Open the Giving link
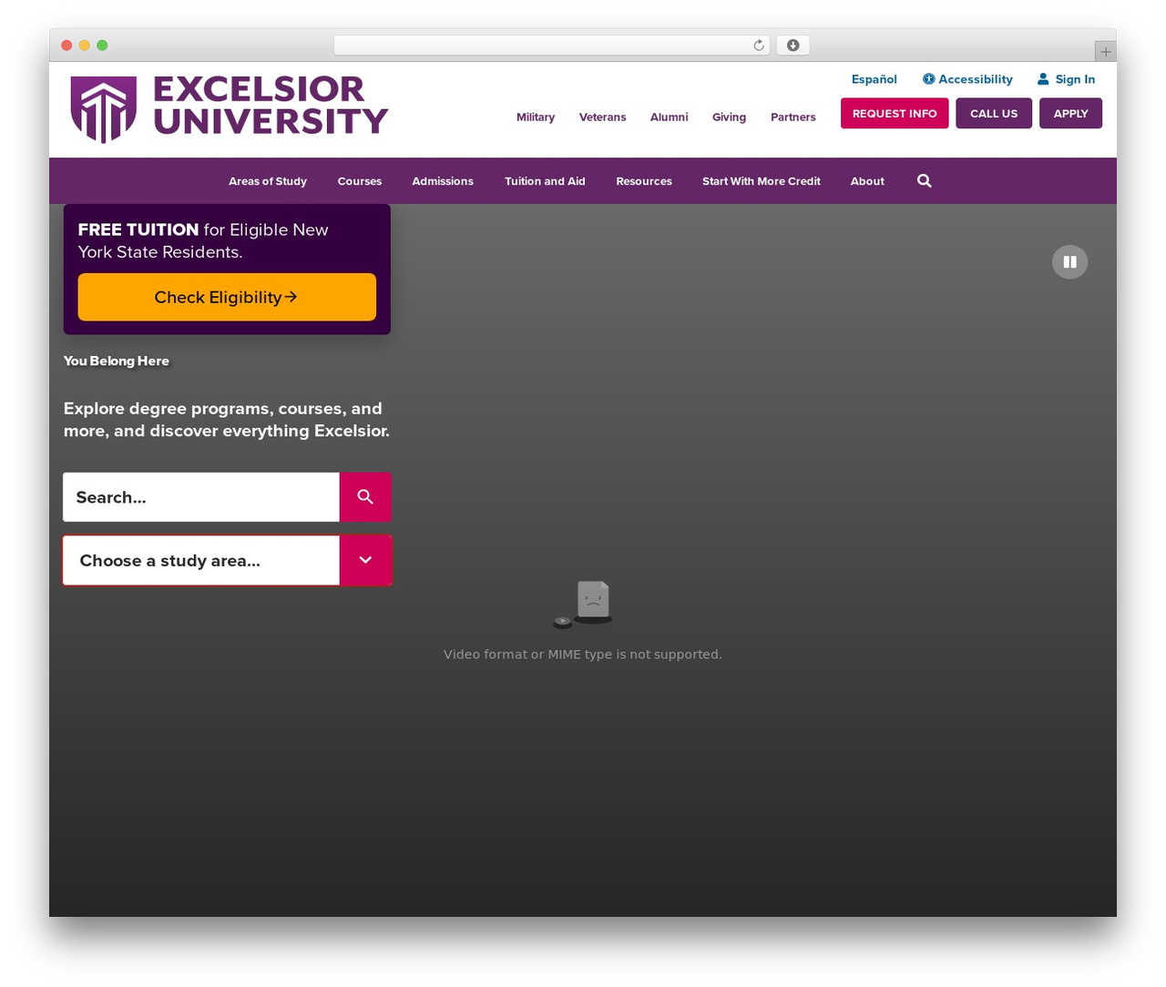 coord(729,117)
